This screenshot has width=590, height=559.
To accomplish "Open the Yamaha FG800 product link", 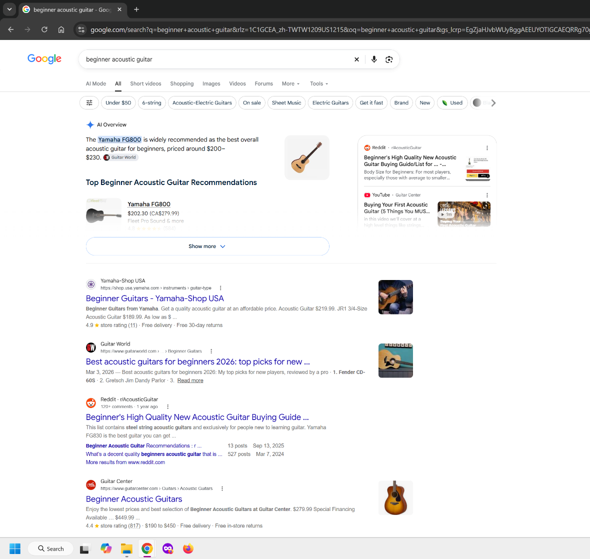I will pos(149,204).
